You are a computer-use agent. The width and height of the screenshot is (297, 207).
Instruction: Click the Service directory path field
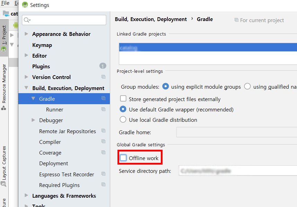pyautogui.click(x=238, y=171)
